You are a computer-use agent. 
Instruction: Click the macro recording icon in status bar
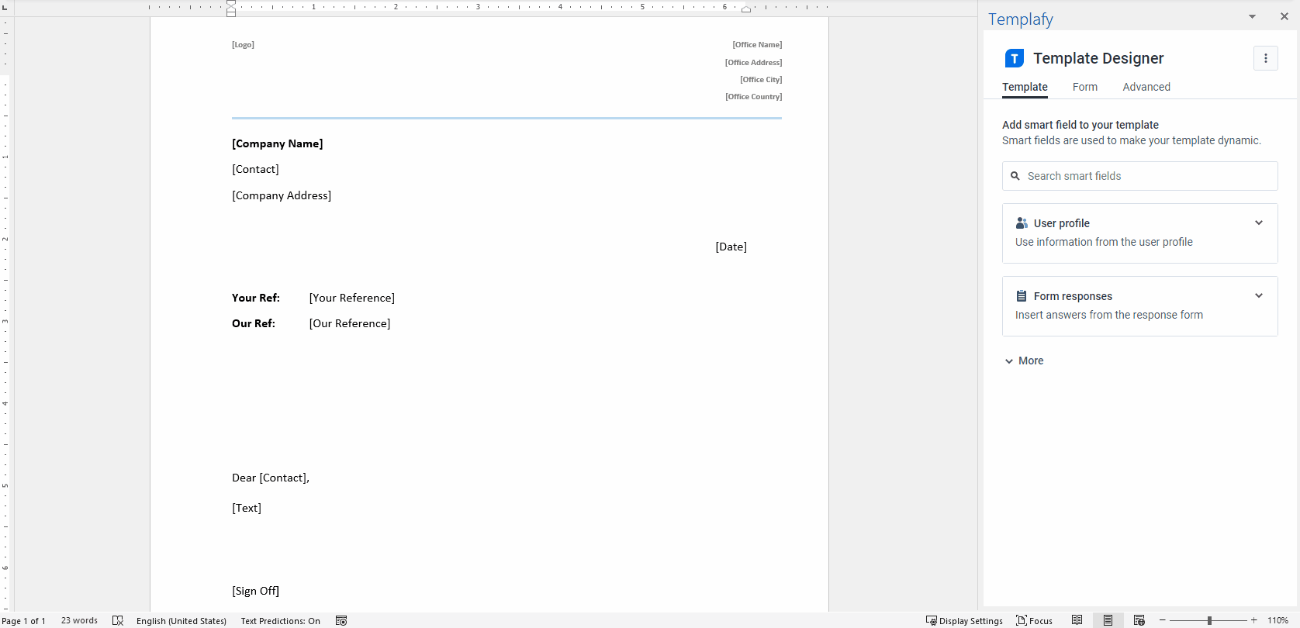(x=341, y=620)
